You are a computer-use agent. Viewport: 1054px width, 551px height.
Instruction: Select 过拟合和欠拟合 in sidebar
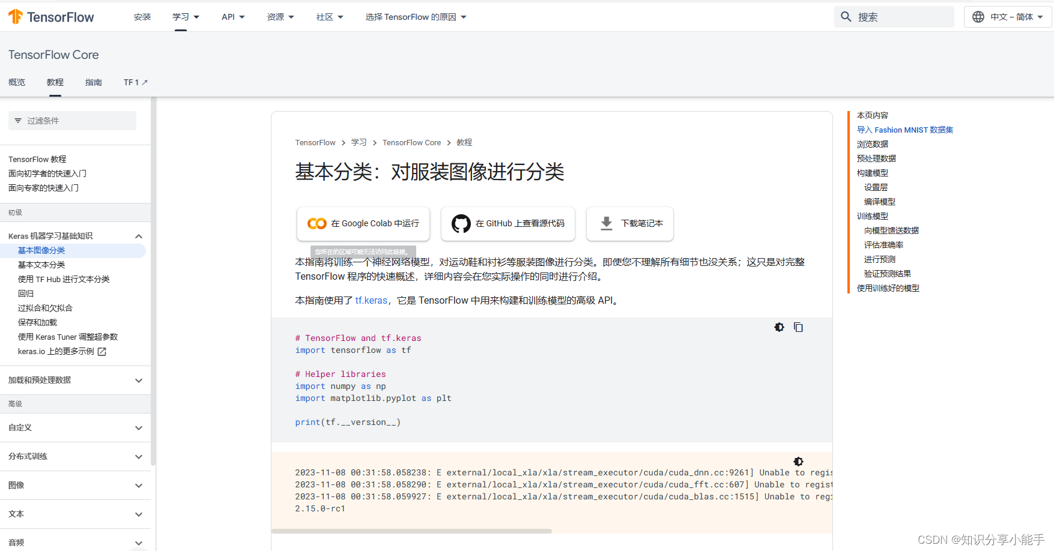click(x=45, y=308)
